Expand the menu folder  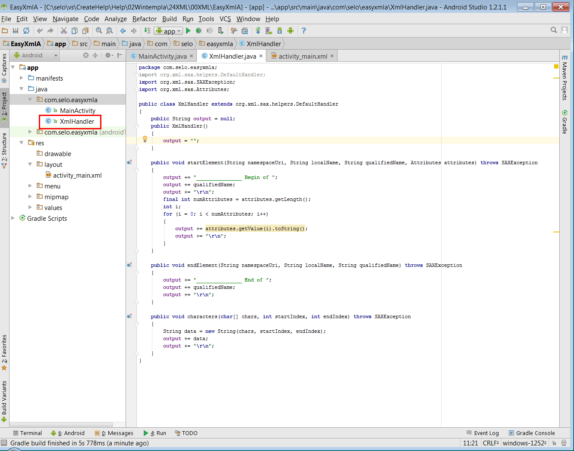click(x=30, y=186)
